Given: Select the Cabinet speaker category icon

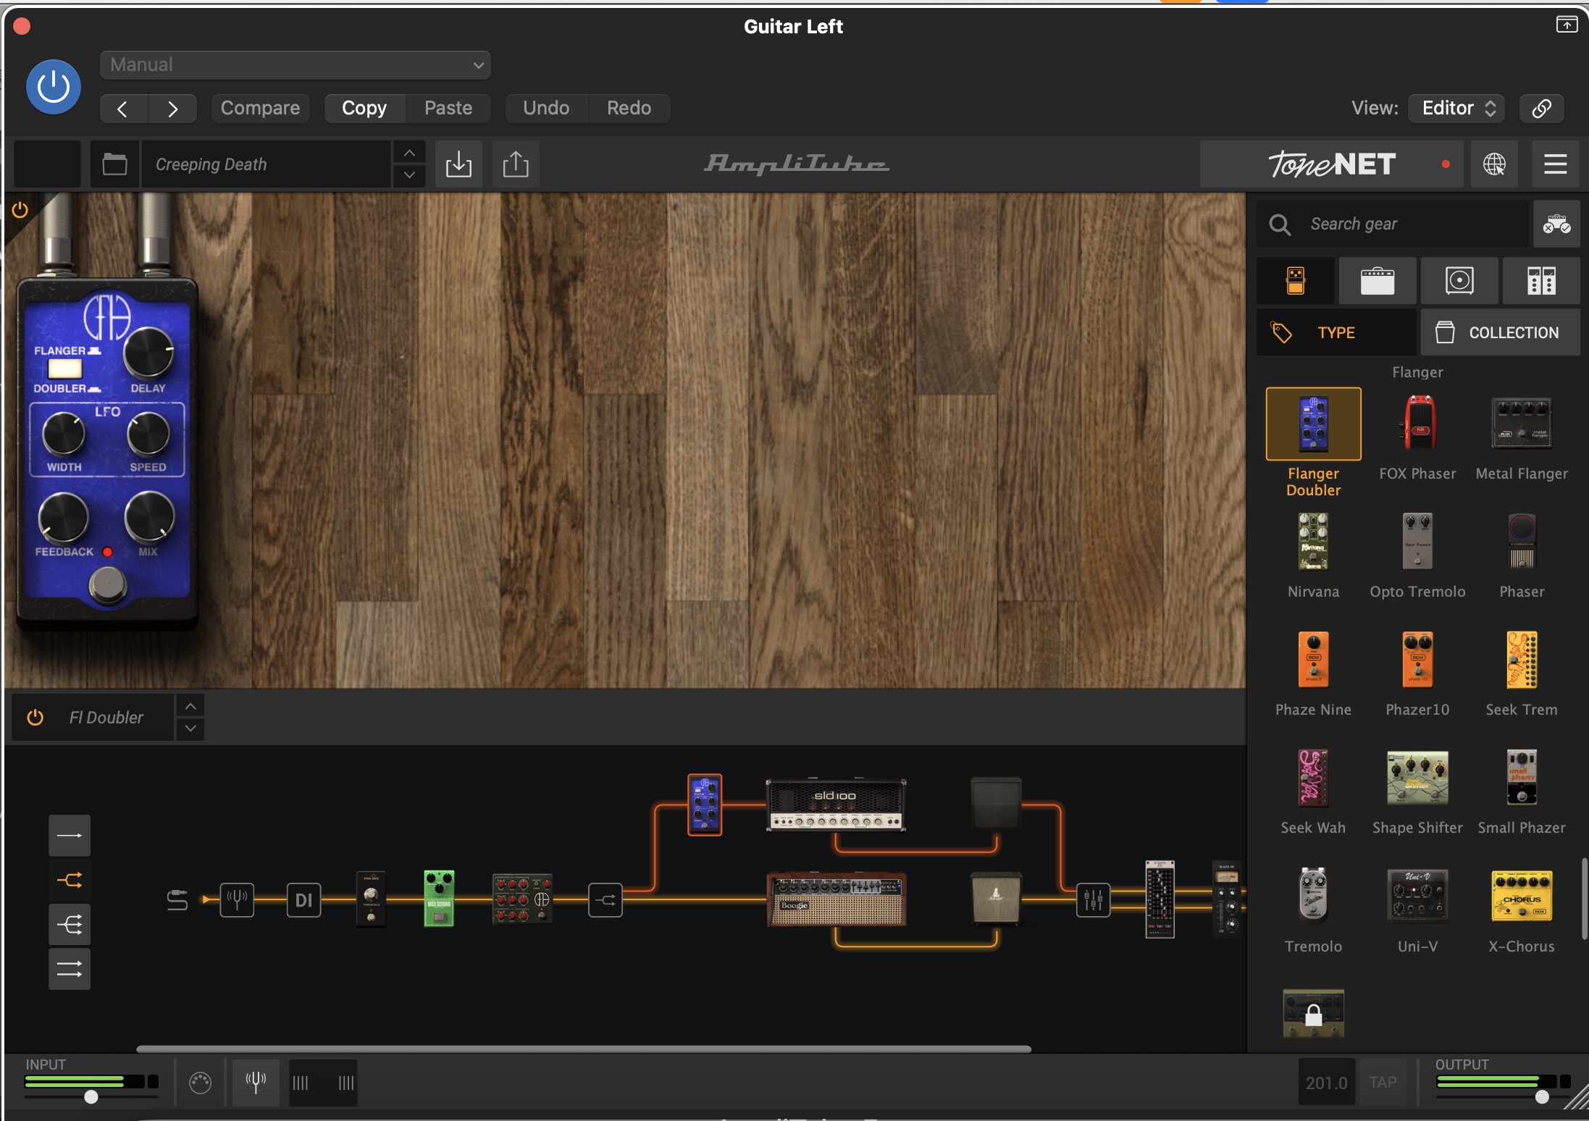Looking at the screenshot, I should [x=1459, y=281].
